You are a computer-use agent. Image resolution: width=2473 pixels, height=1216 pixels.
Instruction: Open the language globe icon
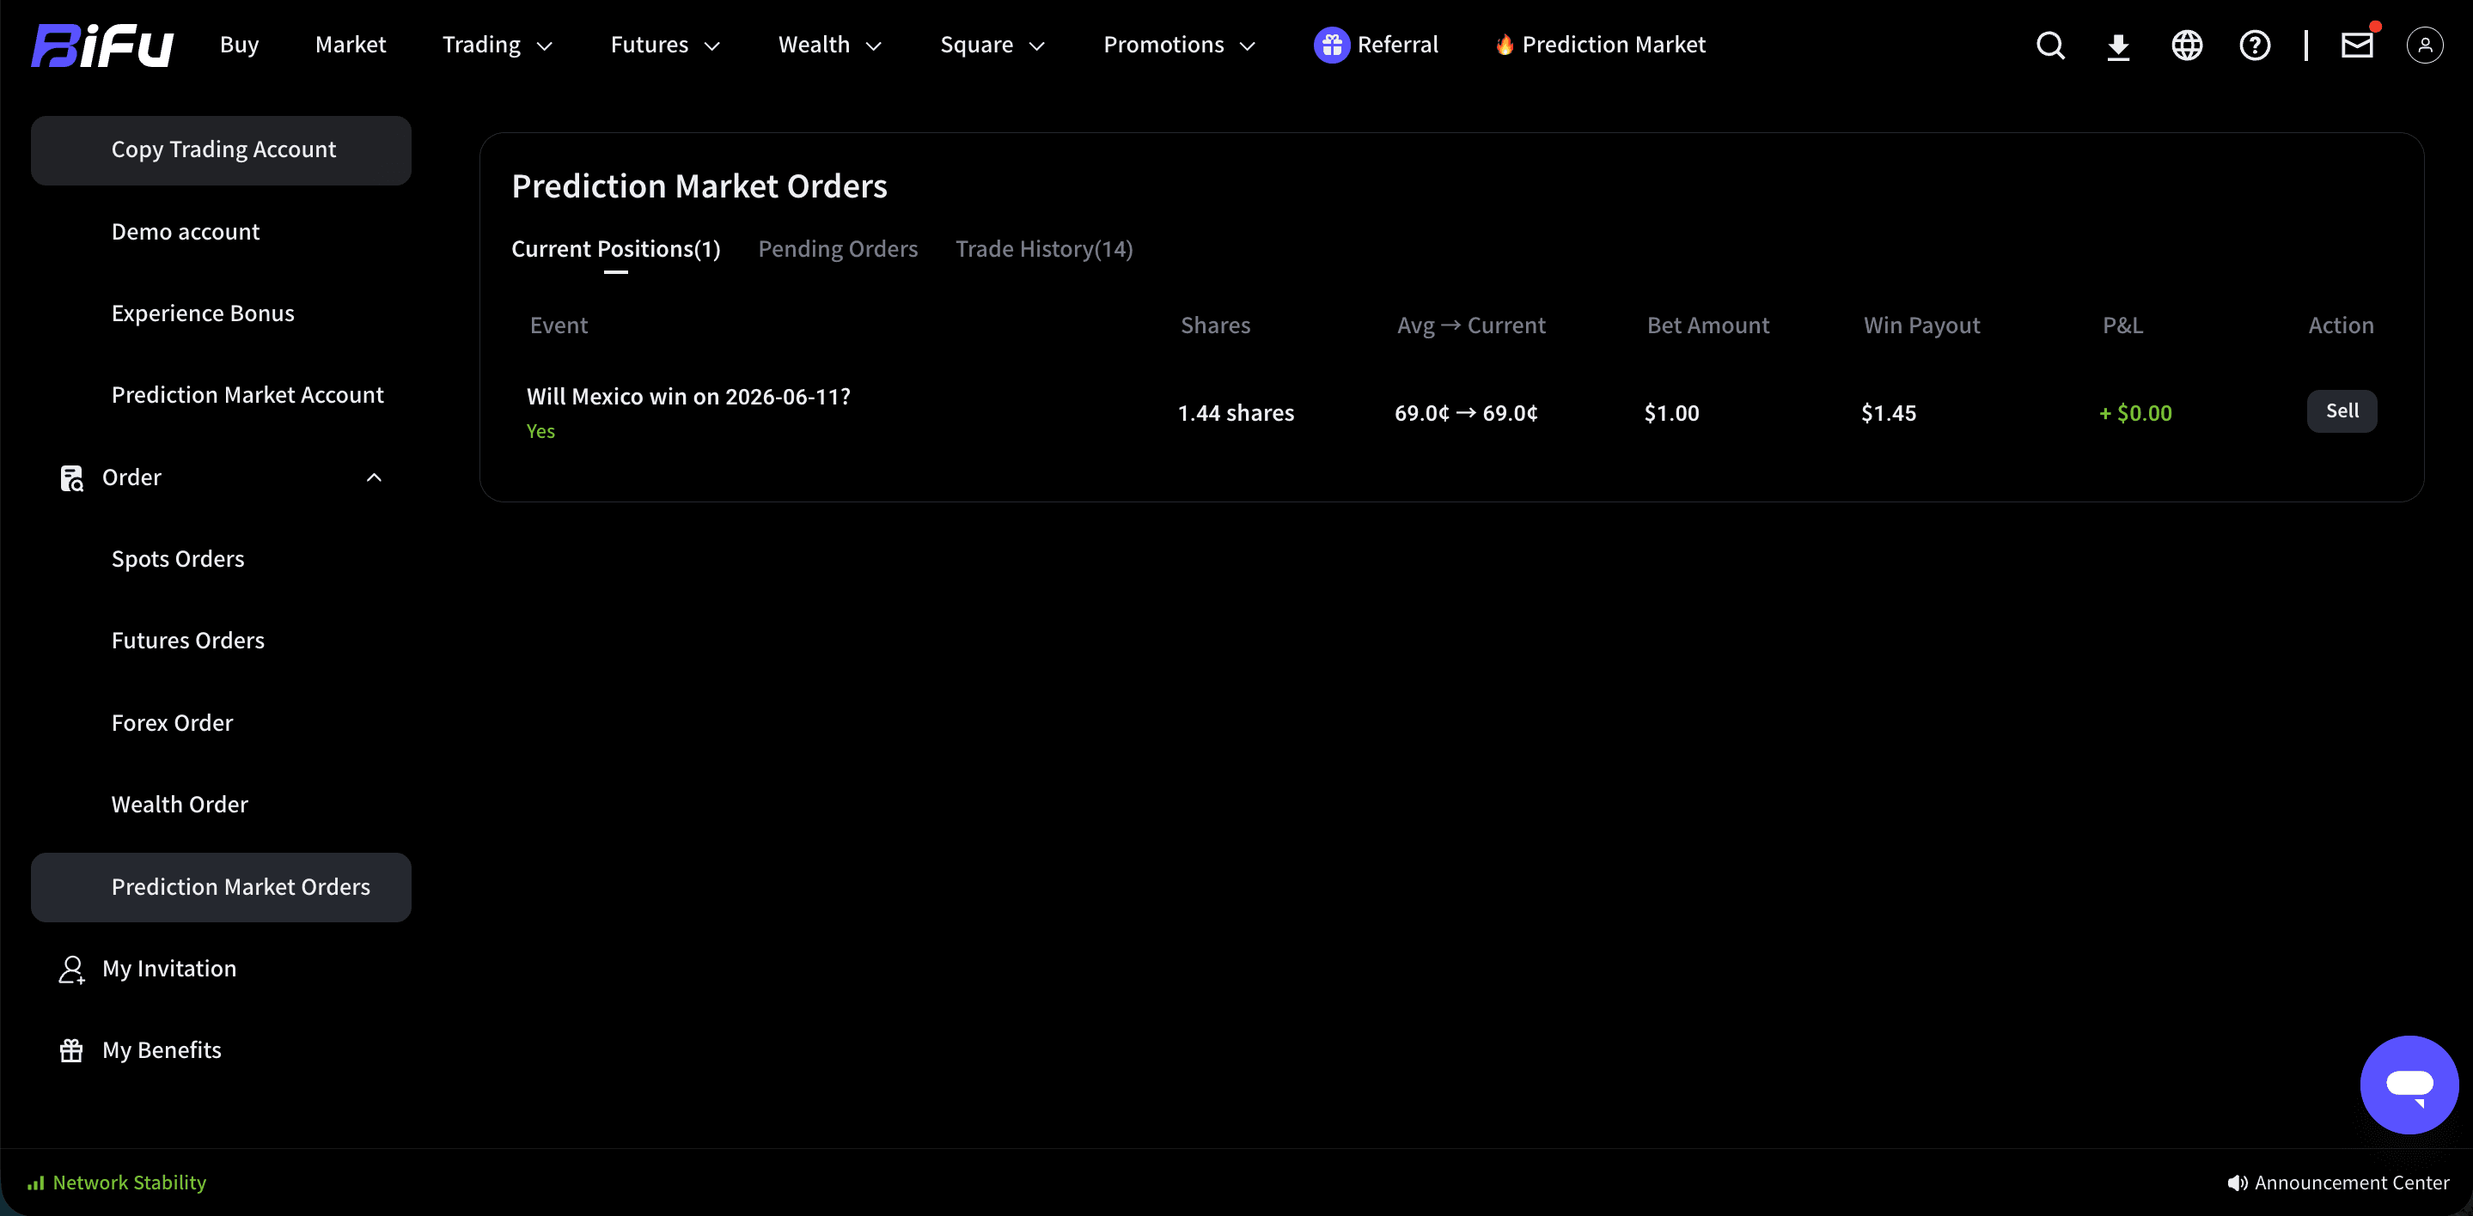click(x=2186, y=46)
